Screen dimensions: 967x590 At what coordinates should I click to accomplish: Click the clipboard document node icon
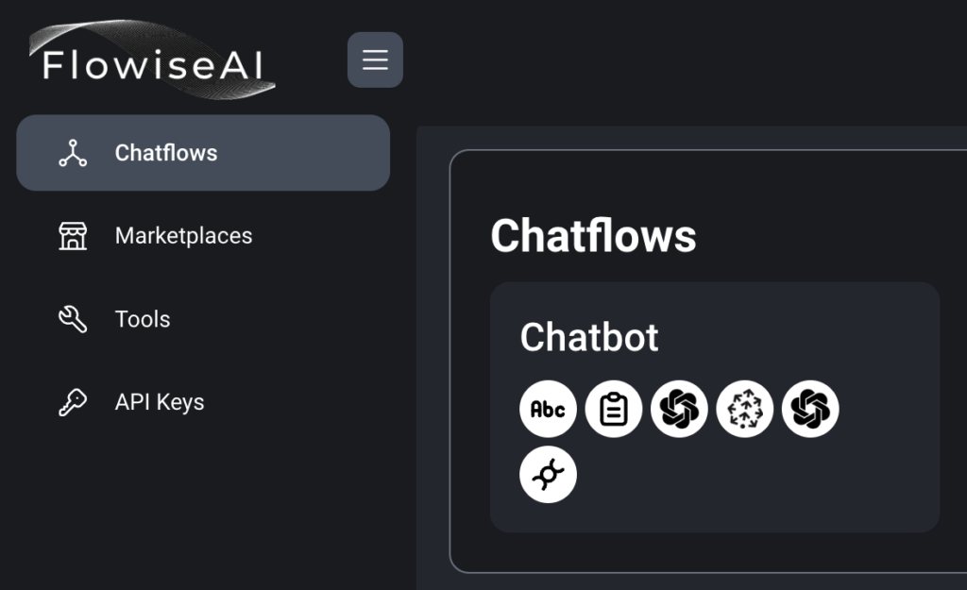point(614,409)
